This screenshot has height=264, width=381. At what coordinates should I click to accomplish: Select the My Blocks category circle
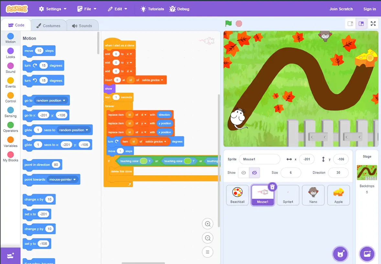(10, 154)
